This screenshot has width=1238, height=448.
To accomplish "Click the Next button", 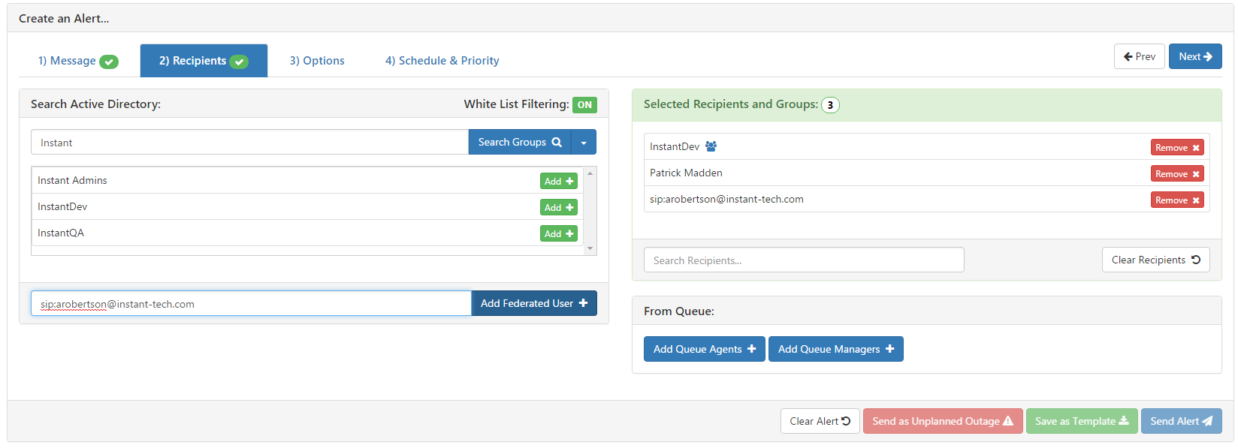I will tap(1195, 56).
